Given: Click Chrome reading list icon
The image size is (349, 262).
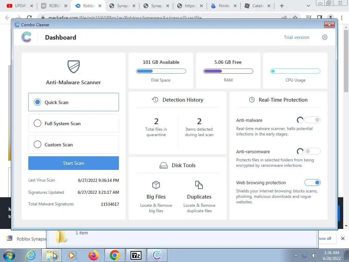Looking at the screenshot, I should click(308, 17).
